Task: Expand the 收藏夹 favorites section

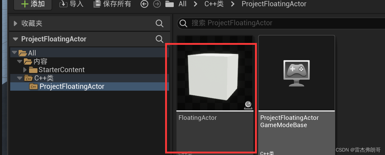Action: [x=15, y=23]
